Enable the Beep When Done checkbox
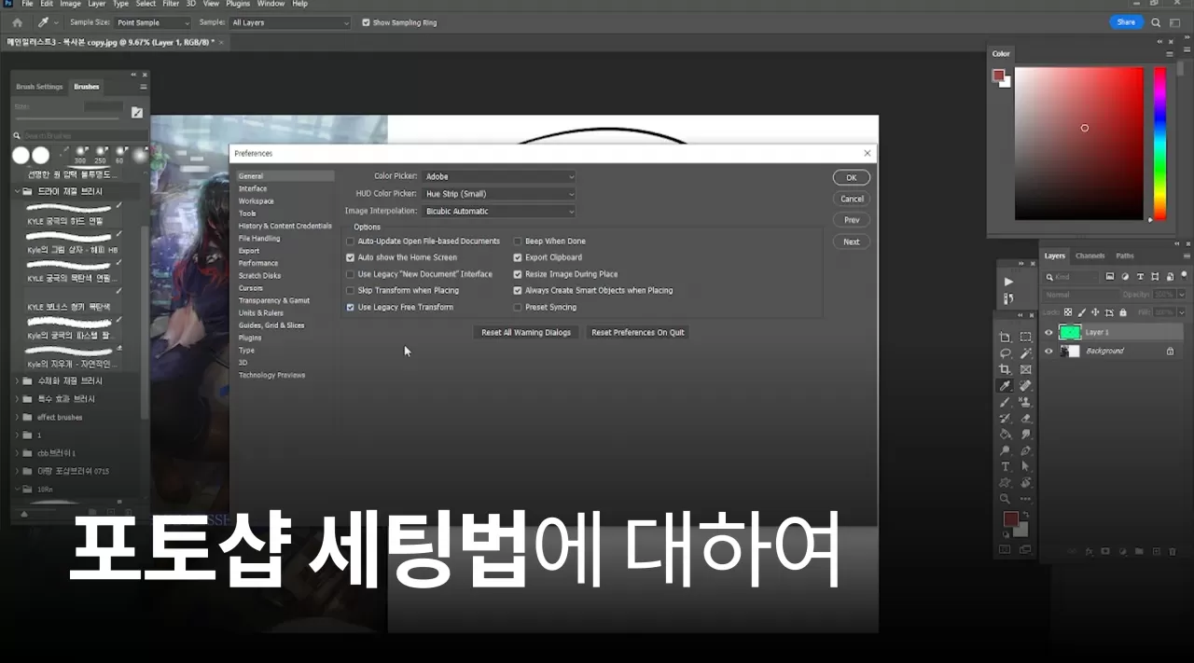Image resolution: width=1194 pixels, height=663 pixels. [518, 241]
